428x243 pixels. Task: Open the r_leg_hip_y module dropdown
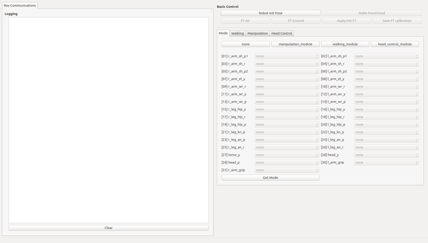[x=287, y=109]
